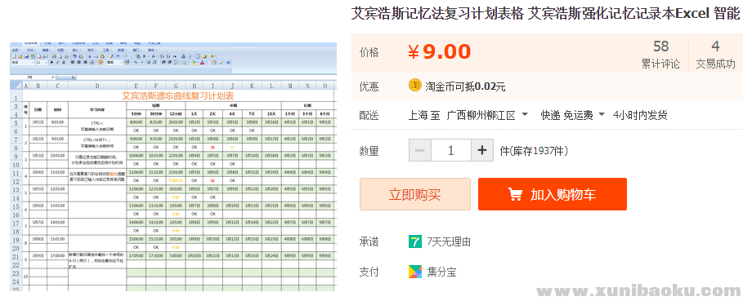
Task: Click the colorful 集分宝 payment icon
Action: click(415, 272)
